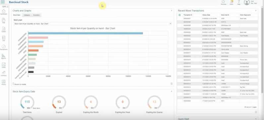Open the Files sidebar icon

[4, 20]
